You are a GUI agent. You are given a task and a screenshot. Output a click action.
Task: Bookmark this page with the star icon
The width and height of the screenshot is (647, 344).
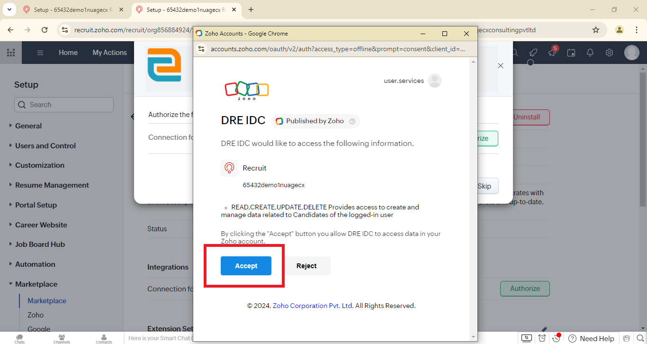pyautogui.click(x=596, y=30)
